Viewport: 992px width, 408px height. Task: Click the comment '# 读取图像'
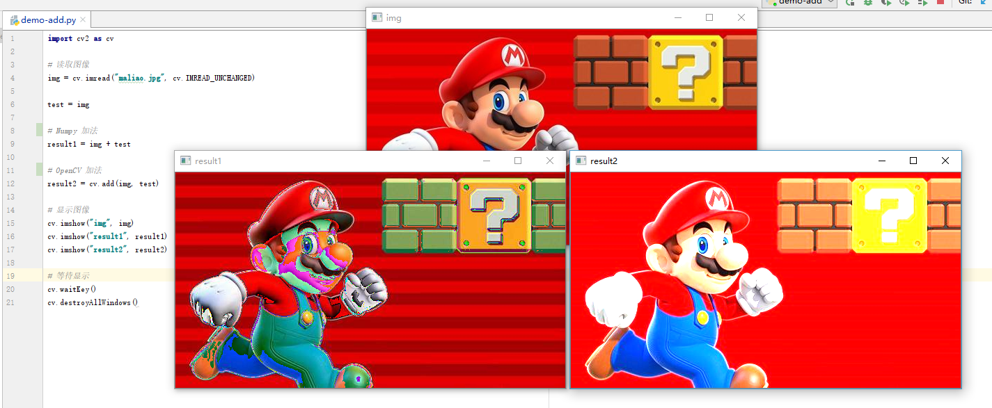pyautogui.click(x=68, y=65)
